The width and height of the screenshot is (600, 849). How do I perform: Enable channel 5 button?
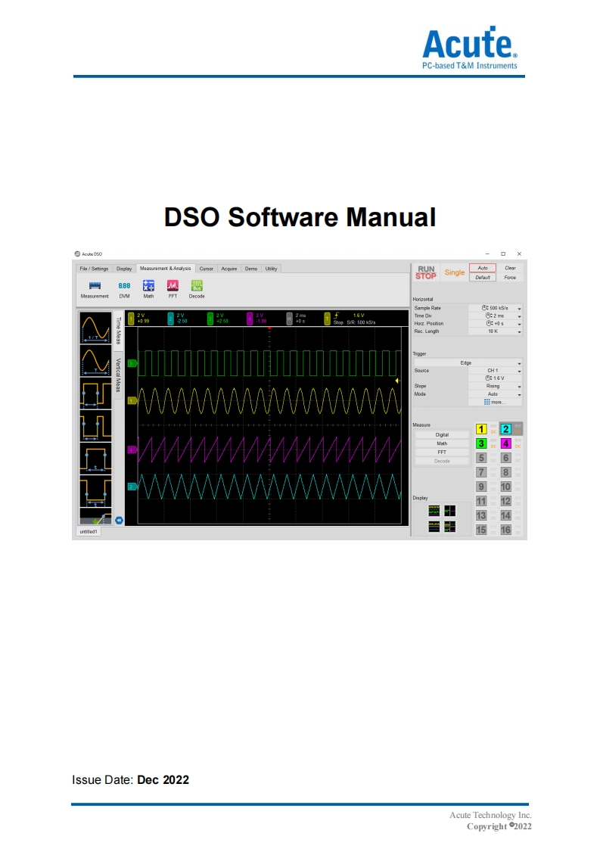click(x=481, y=458)
